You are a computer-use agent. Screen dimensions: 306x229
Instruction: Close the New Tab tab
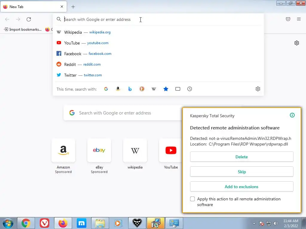(62, 7)
